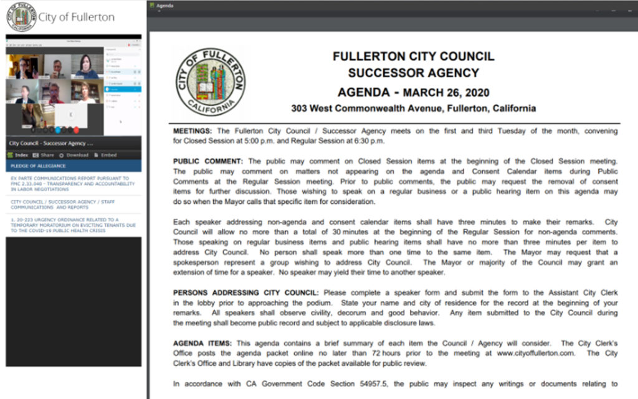Screen dimensions: 638x399
Task: Open the Download tab under the video
Action: pos(74,155)
